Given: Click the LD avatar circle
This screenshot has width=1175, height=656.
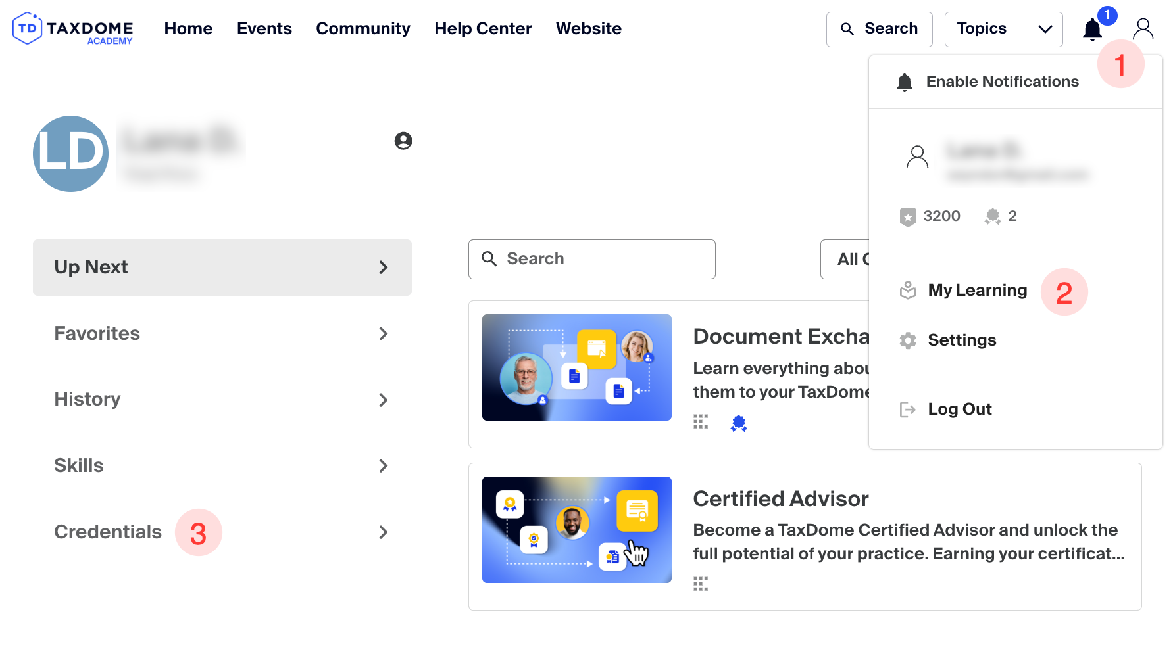Looking at the screenshot, I should (71, 154).
